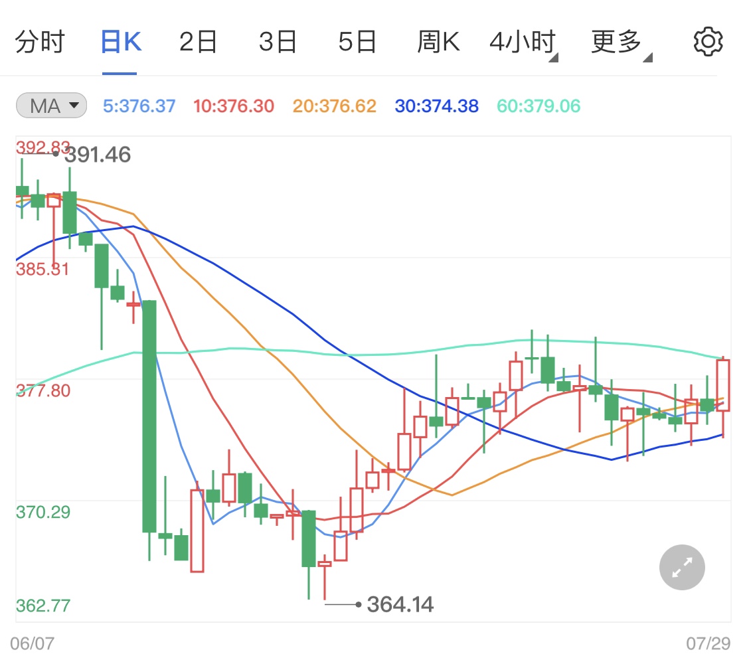
Task: Toggle the MA indicator display off
Action: (51, 106)
